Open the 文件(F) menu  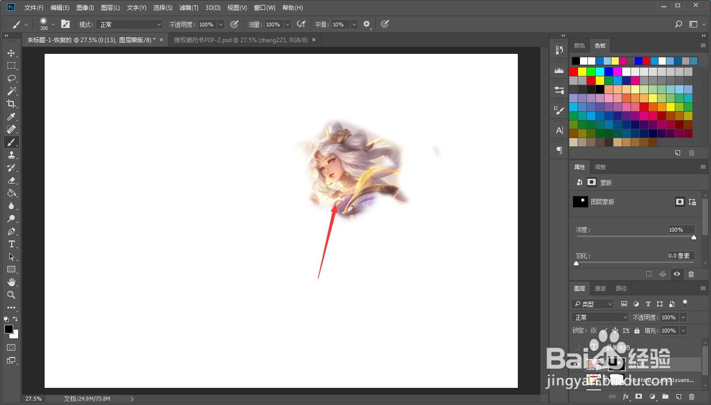(x=34, y=8)
